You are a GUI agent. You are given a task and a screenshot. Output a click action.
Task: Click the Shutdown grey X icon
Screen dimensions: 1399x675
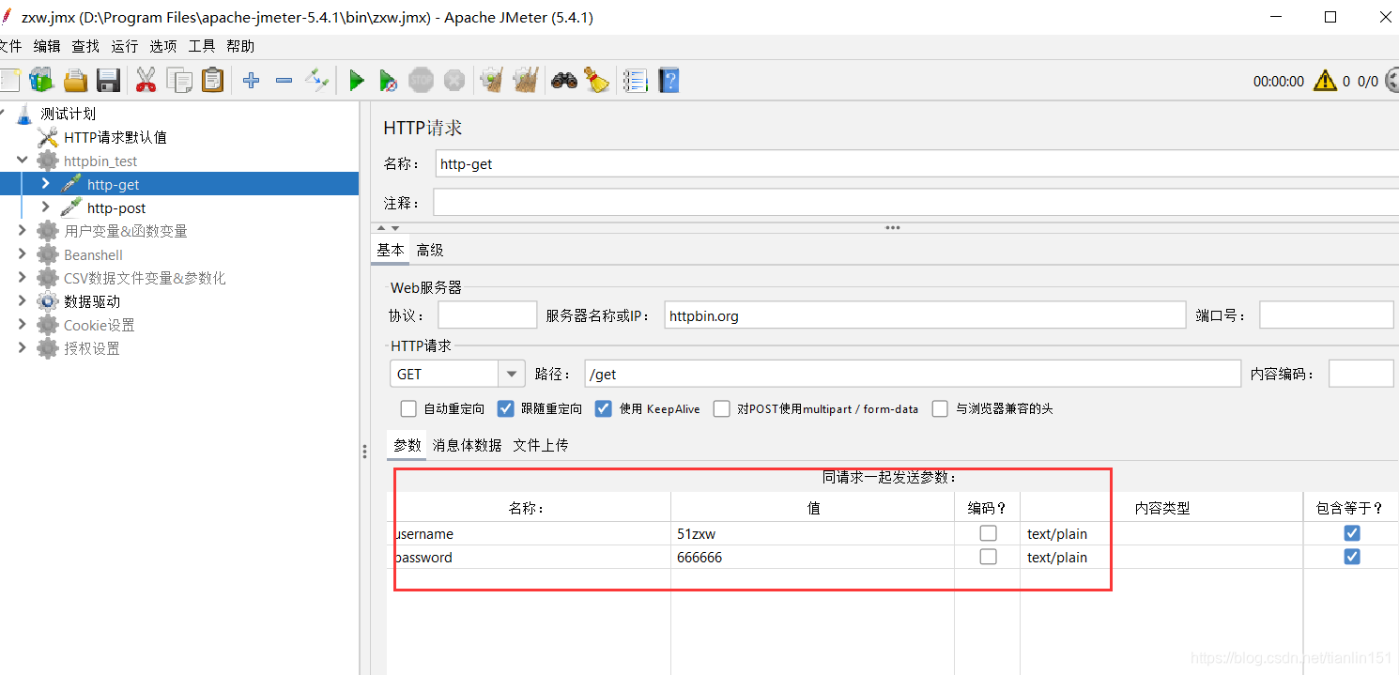pos(454,81)
